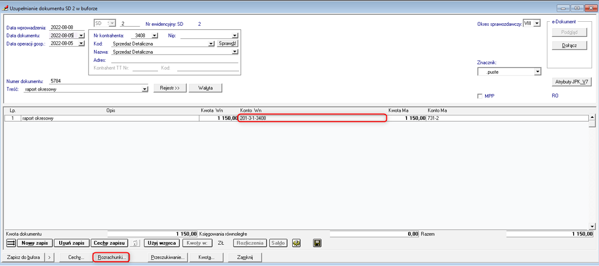Open the Znacznik .puste dropdown

click(x=538, y=71)
